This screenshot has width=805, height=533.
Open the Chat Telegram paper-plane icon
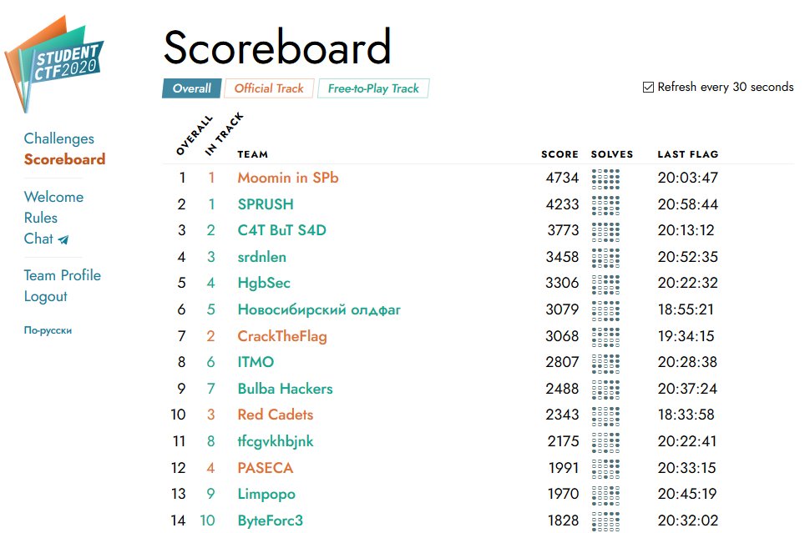(63, 239)
